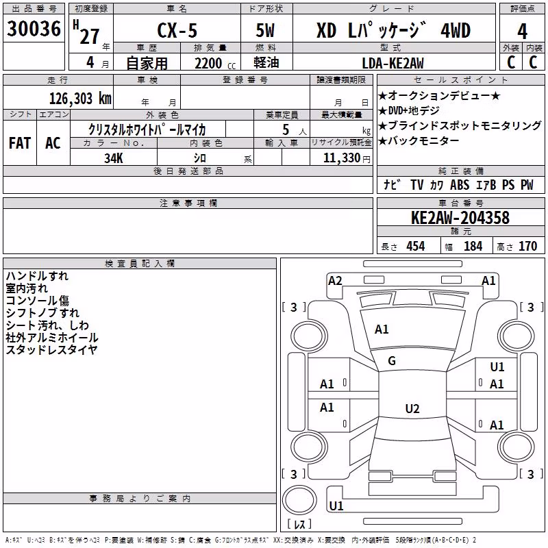Click color number 34K

click(114, 158)
